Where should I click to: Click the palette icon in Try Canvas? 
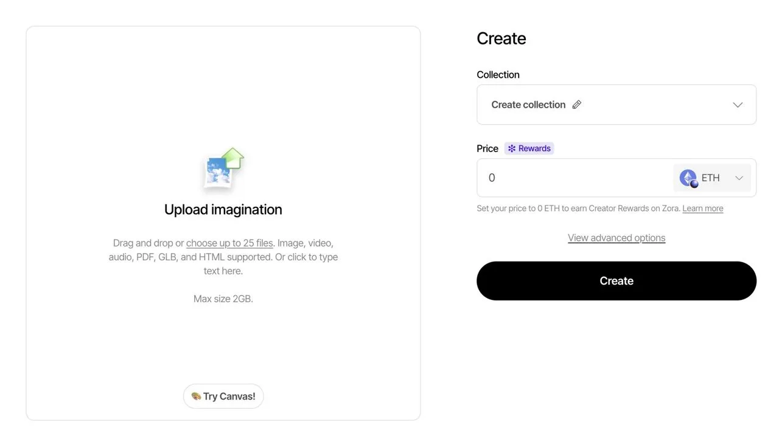pyautogui.click(x=196, y=397)
